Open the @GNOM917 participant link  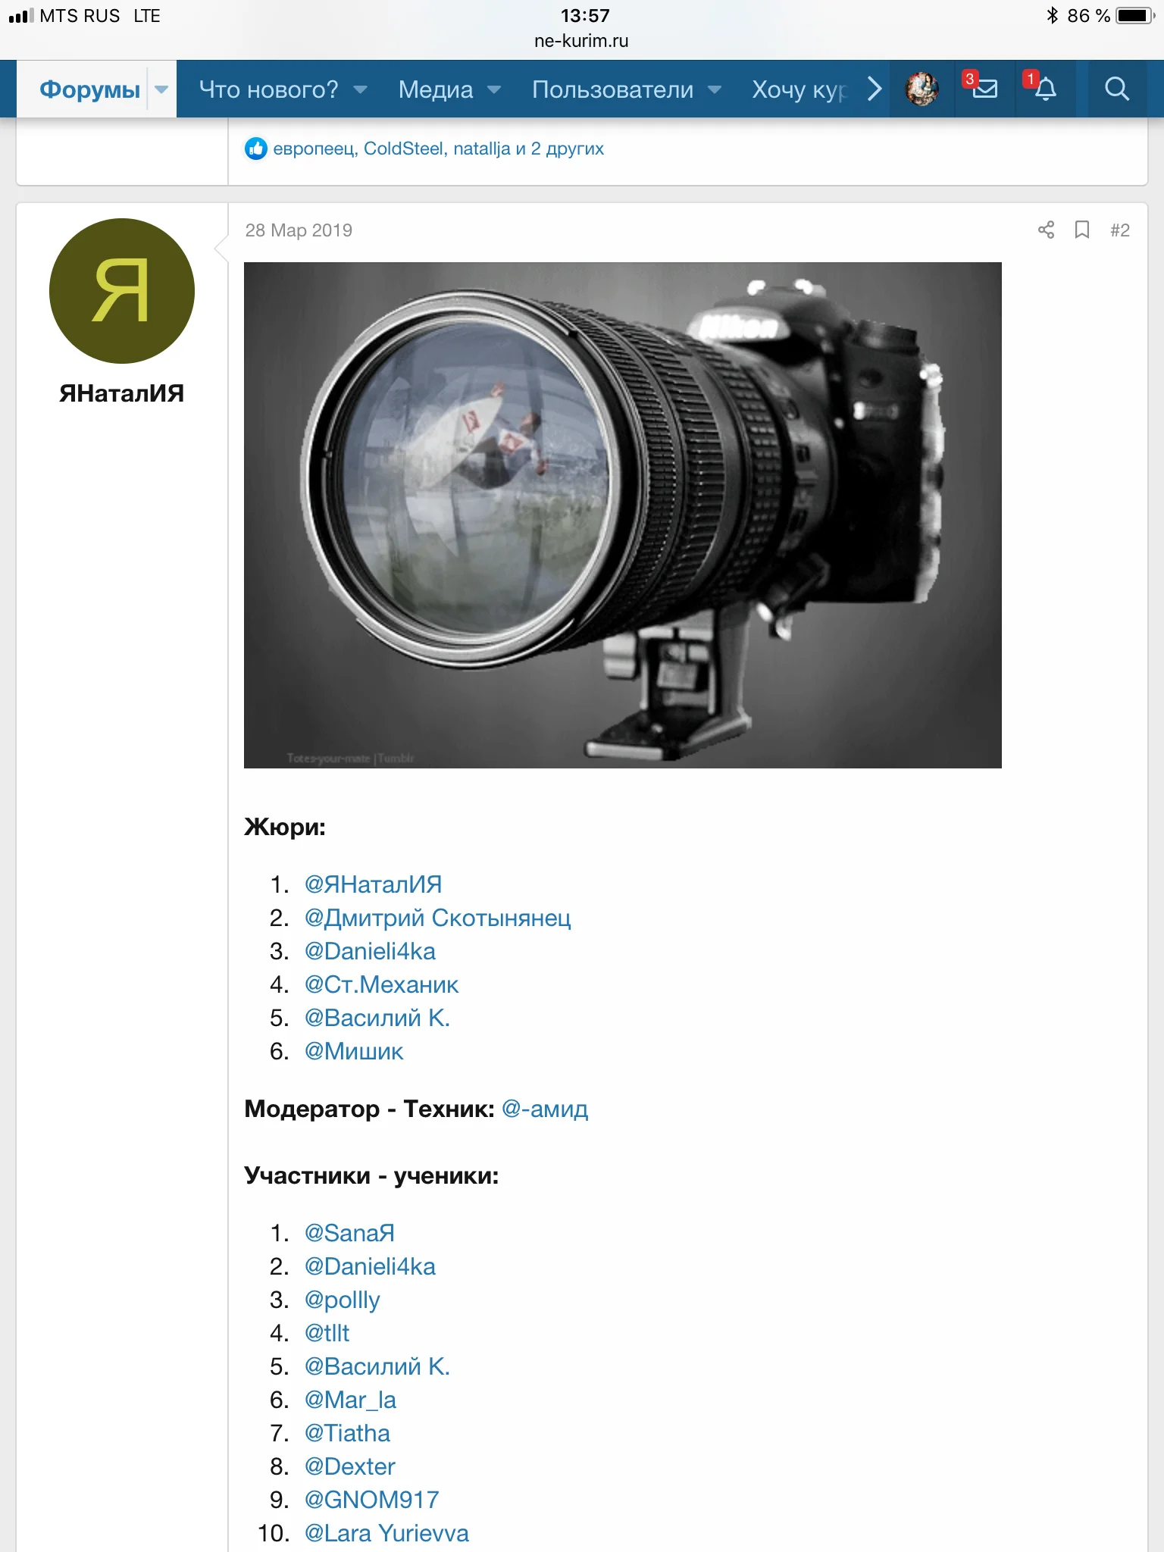point(371,1500)
